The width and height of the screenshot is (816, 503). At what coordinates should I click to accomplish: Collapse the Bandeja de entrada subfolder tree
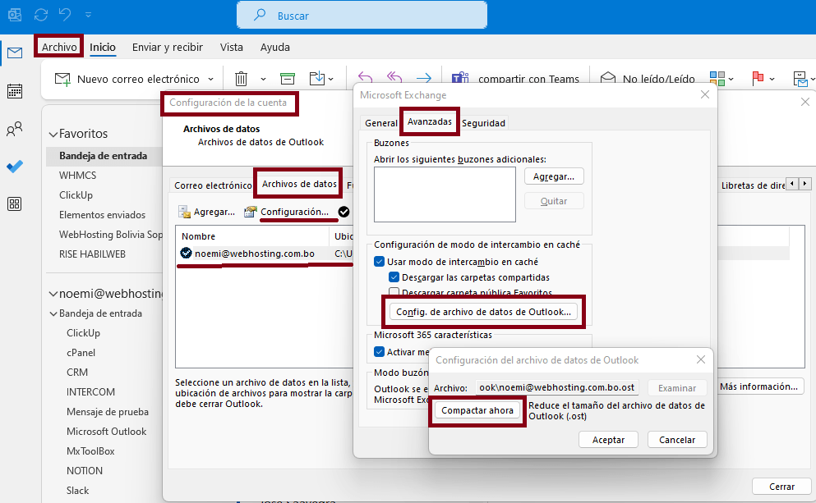[53, 313]
